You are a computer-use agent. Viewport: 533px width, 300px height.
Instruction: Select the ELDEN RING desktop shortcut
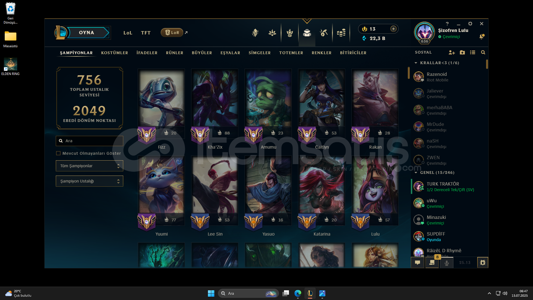tap(11, 67)
